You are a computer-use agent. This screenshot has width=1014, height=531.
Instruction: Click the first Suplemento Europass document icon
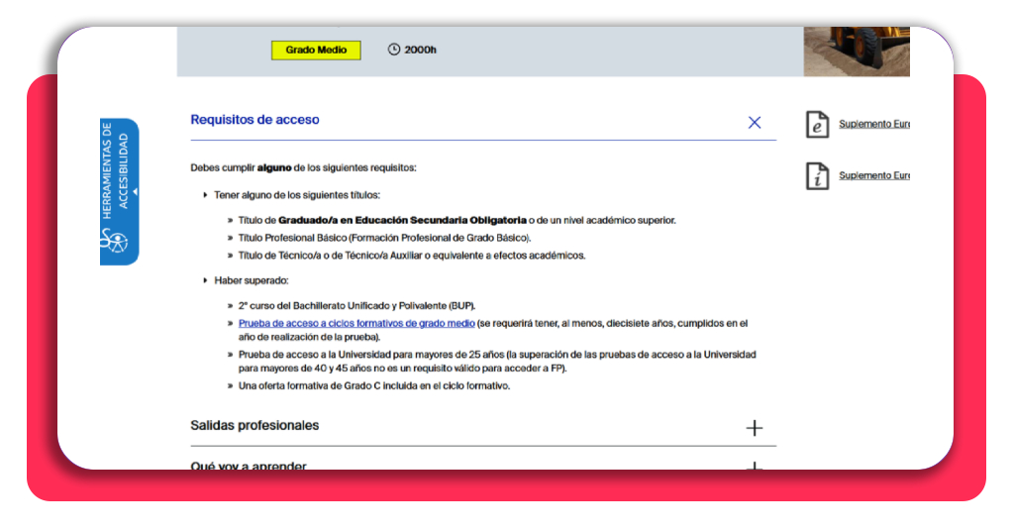click(817, 124)
